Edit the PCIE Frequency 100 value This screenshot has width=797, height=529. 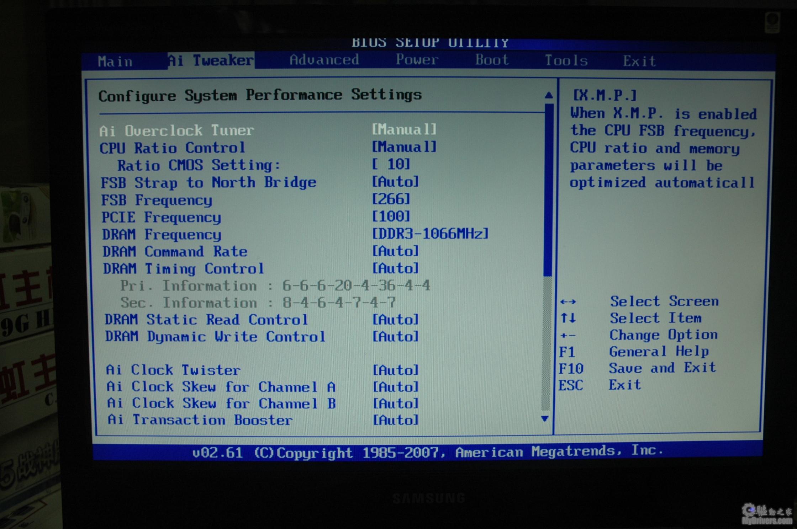click(391, 216)
